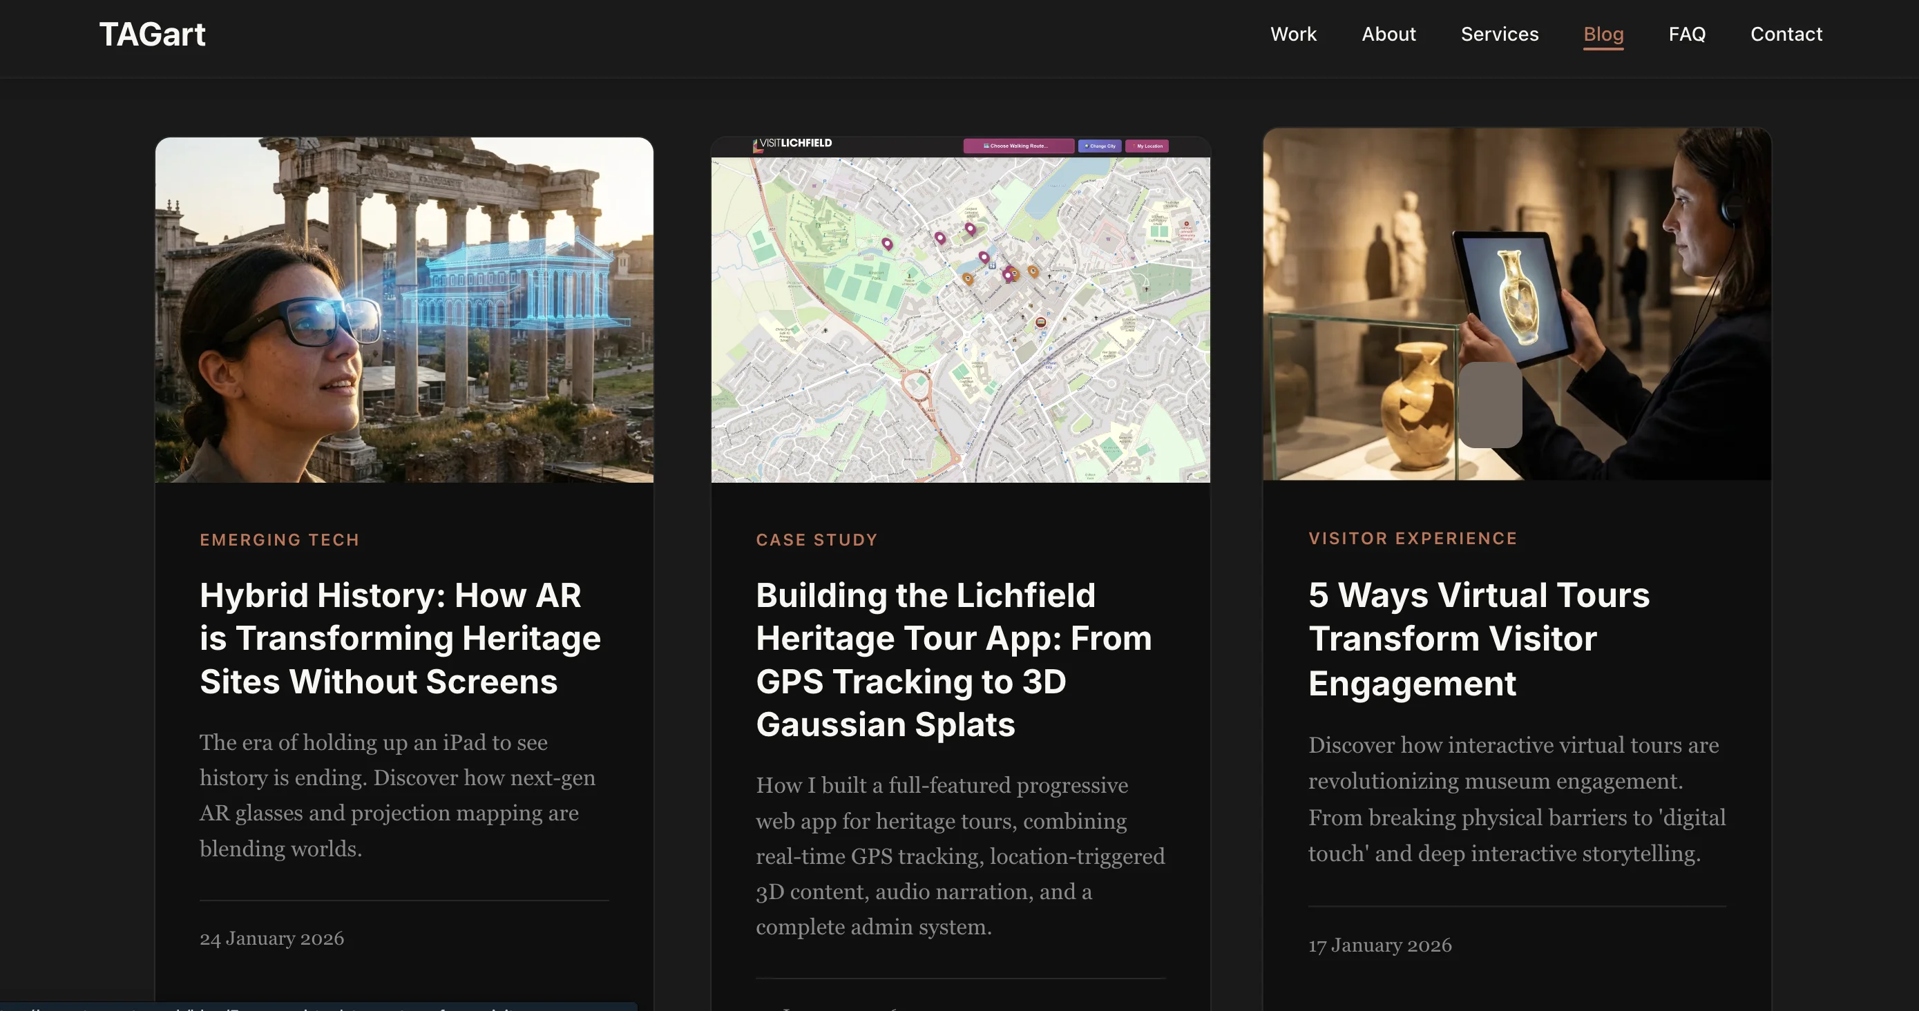Viewport: 1919px width, 1011px height.
Task: Open the Choose Walking Route dropdown
Action: pyautogui.click(x=1020, y=146)
